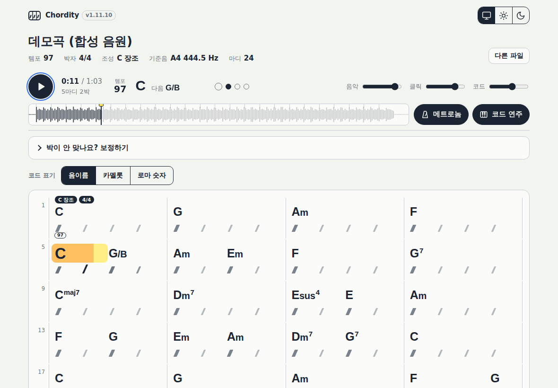Screen dimensions: 558x388
Task: Click the version label v1.11.10
Action: click(x=99, y=15)
